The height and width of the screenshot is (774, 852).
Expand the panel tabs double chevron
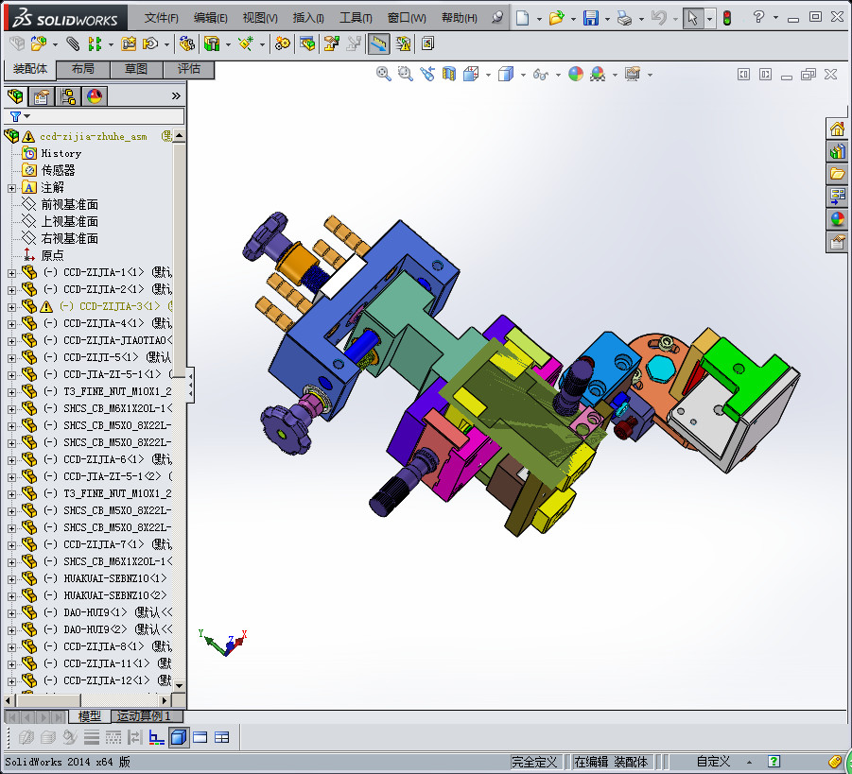tap(176, 96)
